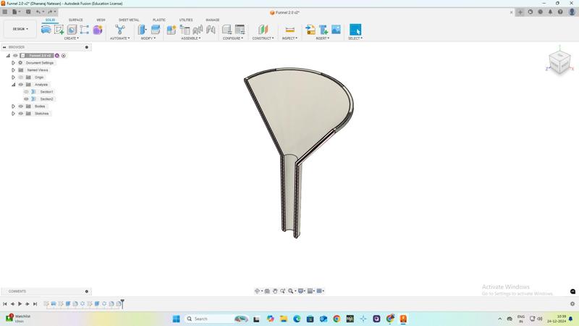
Task: Select the Pan hand tool
Action: pos(275,291)
